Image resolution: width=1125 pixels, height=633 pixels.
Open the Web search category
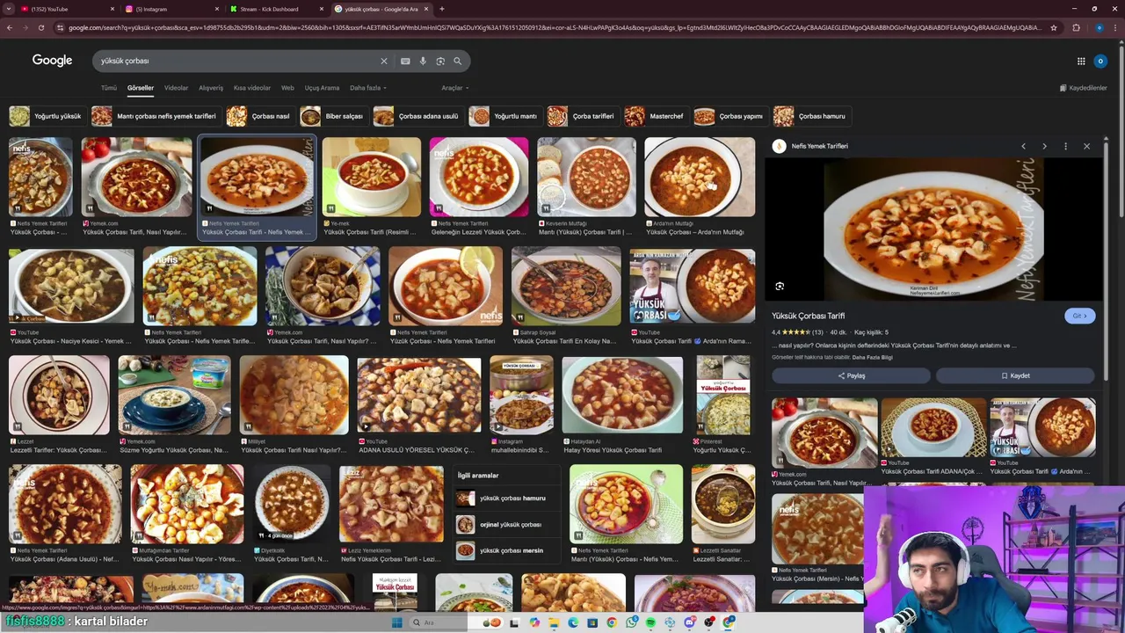(287, 88)
